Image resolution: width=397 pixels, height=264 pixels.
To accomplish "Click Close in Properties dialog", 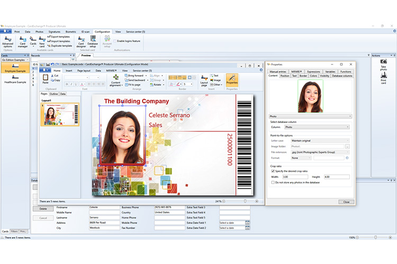I will pyautogui.click(x=346, y=202).
